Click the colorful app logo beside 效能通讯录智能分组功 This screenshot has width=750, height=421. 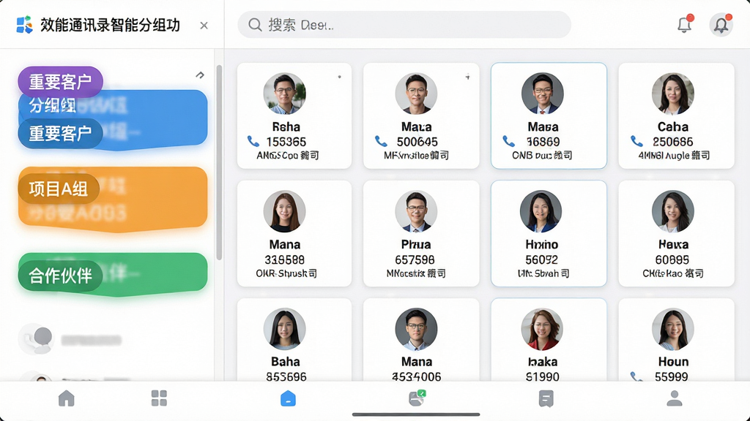24,25
